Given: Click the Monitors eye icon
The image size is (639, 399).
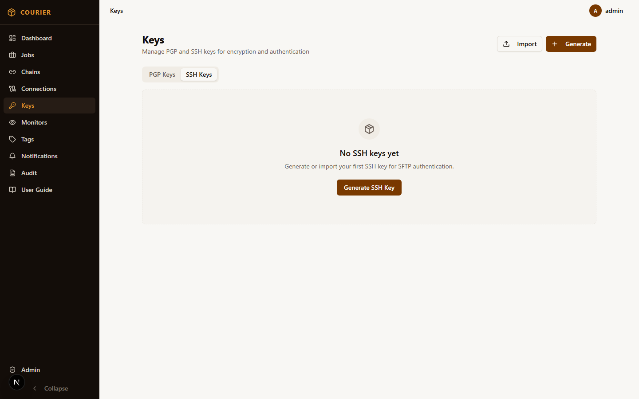Looking at the screenshot, I should (x=12, y=122).
